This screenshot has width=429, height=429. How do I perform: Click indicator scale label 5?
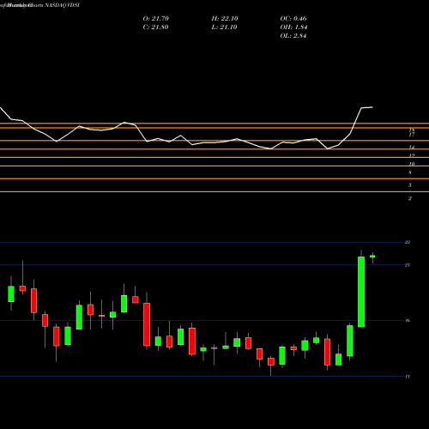(x=410, y=185)
